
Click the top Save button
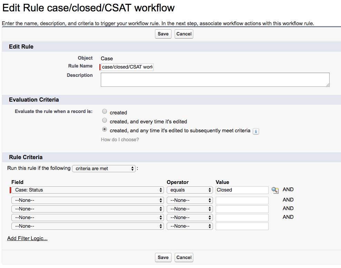tap(163, 34)
